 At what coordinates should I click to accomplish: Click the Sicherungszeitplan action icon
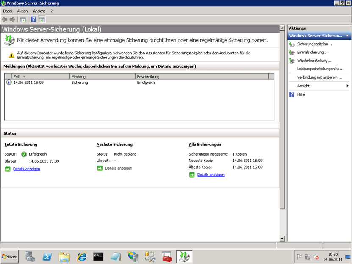tap(291, 44)
